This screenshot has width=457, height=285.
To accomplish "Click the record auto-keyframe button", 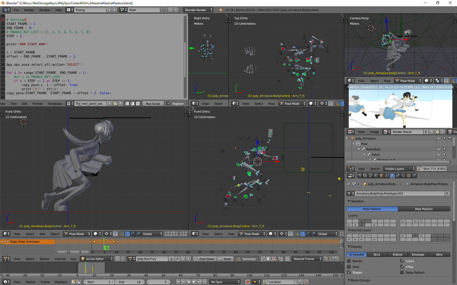I will 248,282.
